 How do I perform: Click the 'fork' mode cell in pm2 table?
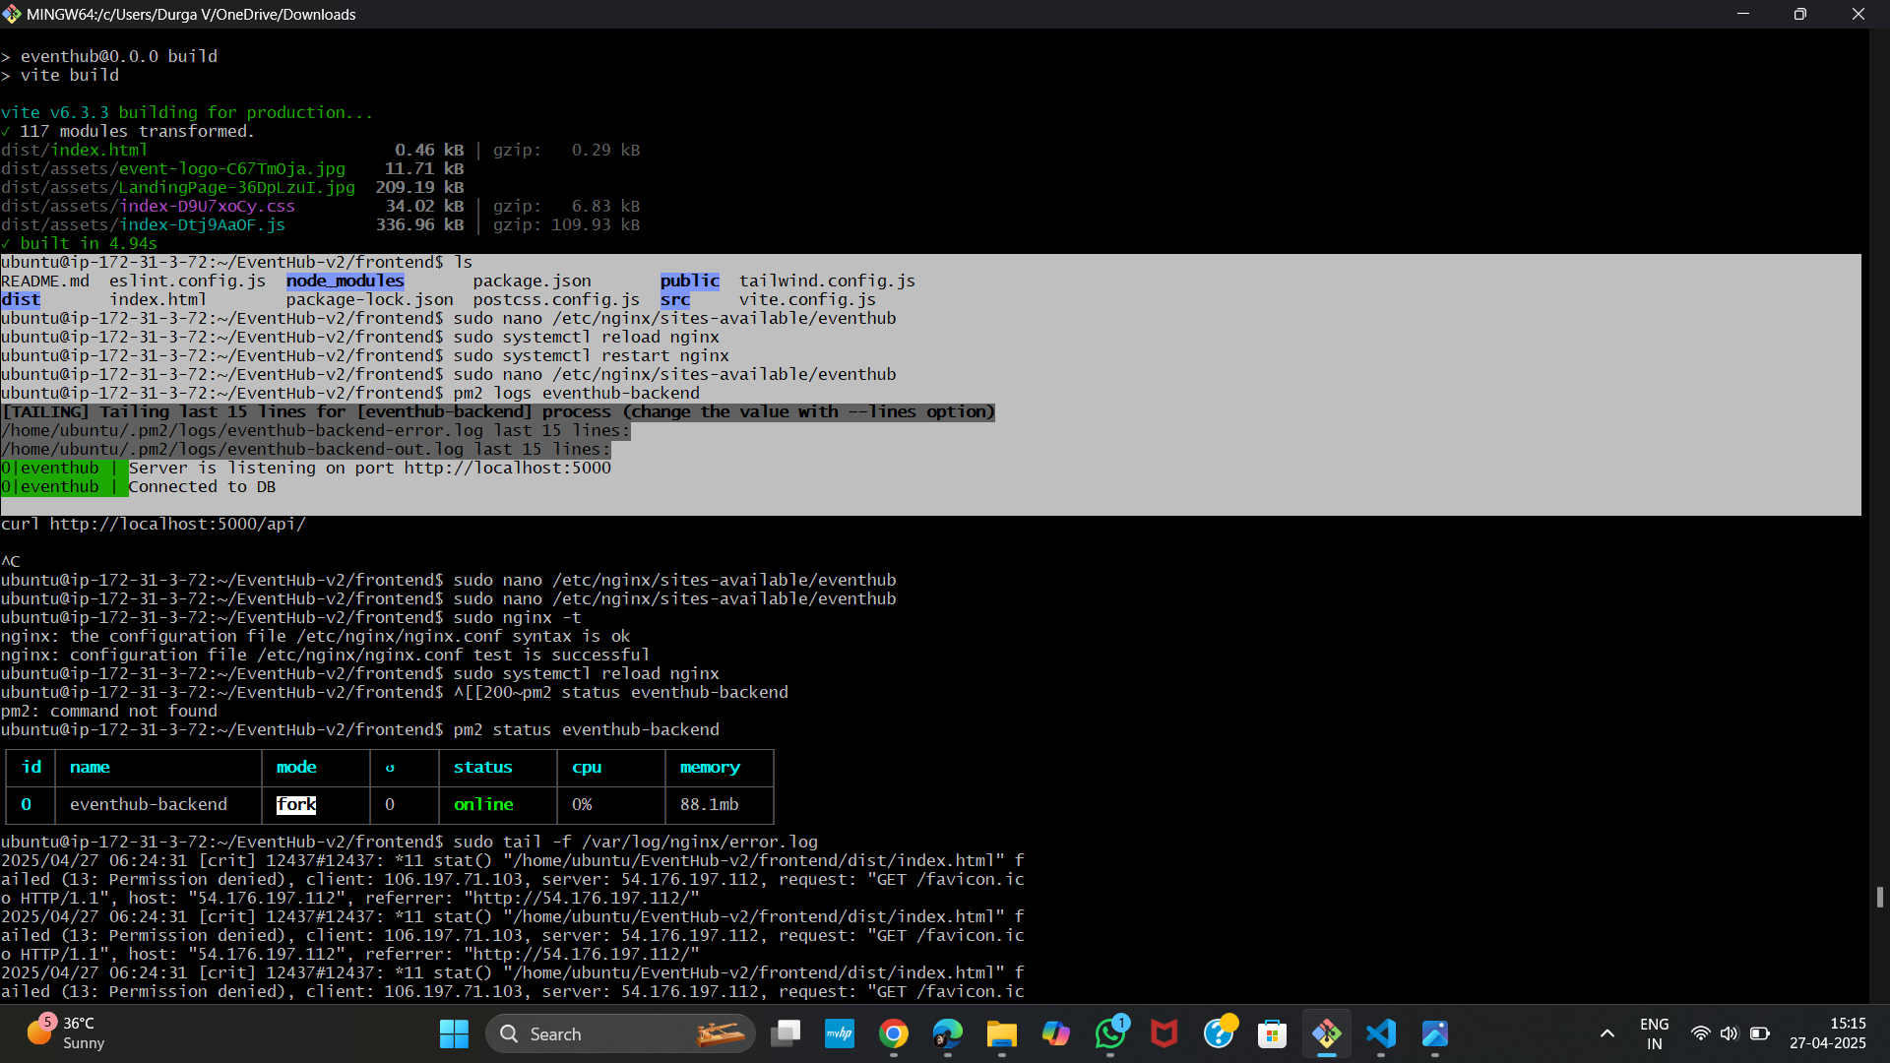[296, 804]
